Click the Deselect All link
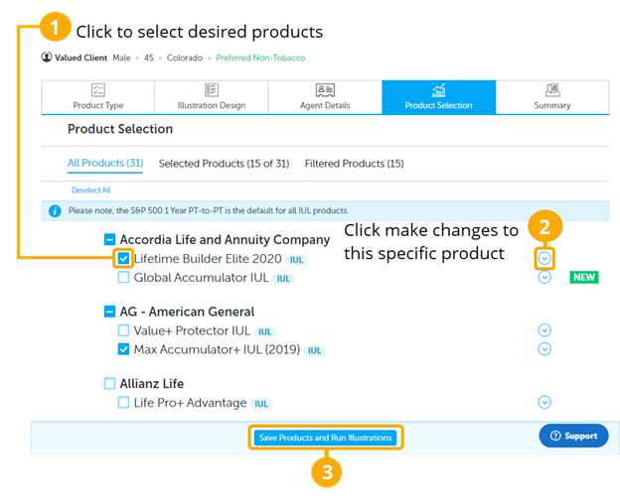 91,189
